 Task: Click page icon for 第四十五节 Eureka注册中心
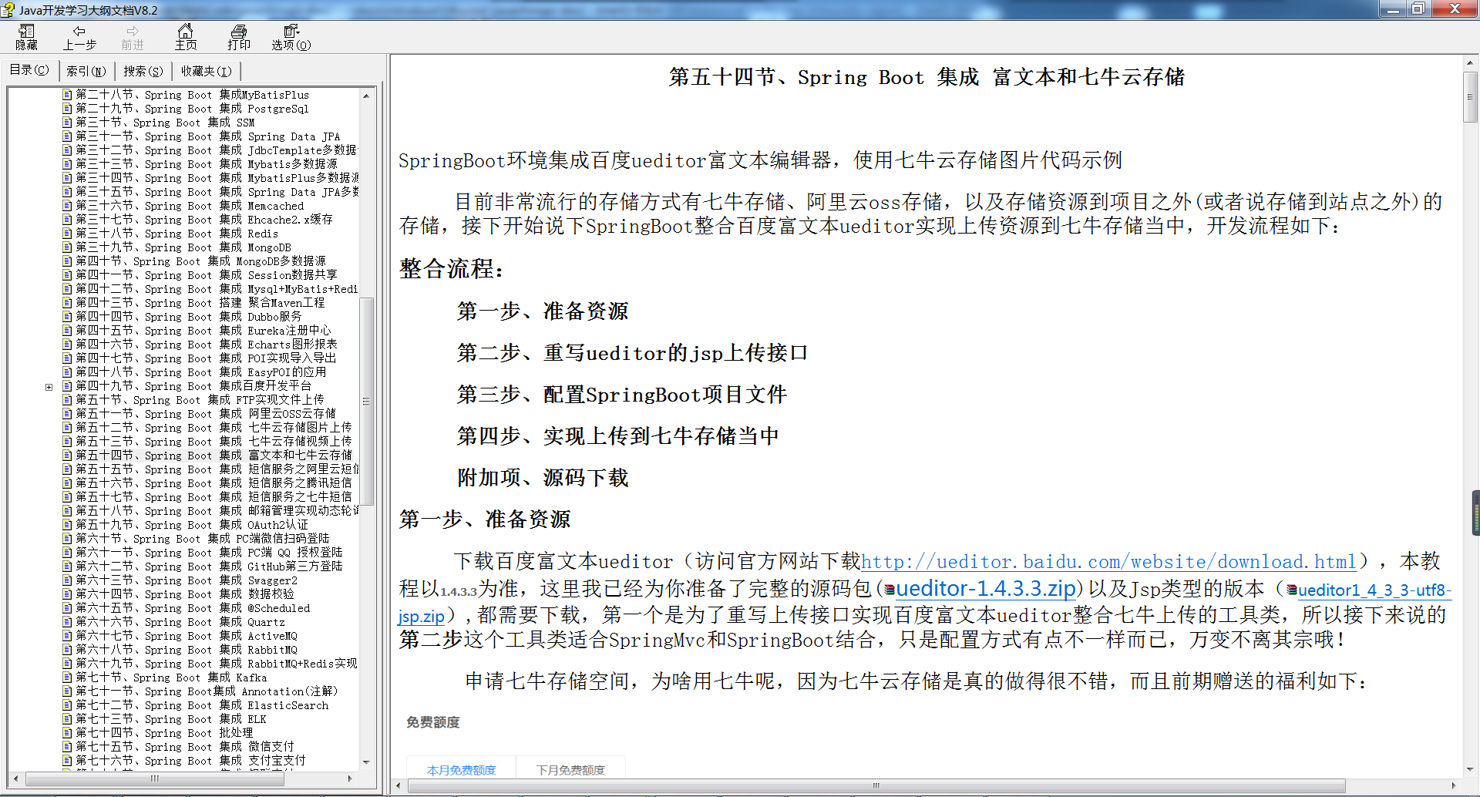click(x=67, y=331)
